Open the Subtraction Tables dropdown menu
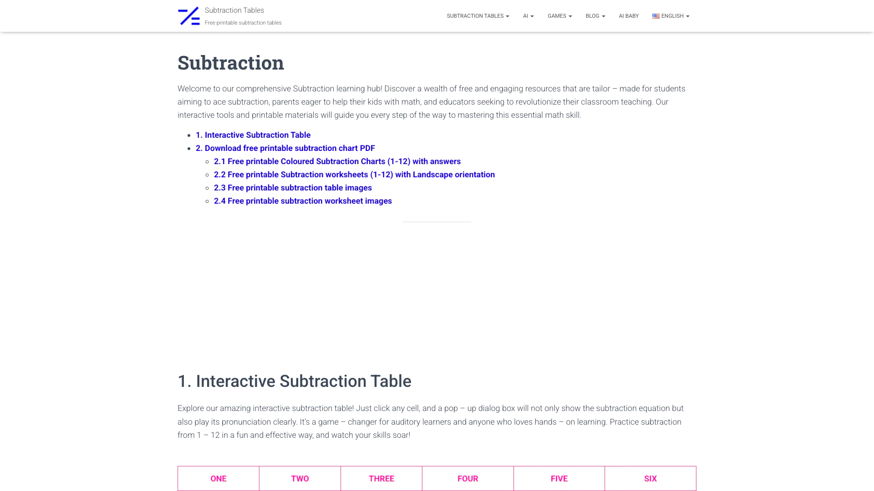The image size is (874, 491). click(x=478, y=16)
